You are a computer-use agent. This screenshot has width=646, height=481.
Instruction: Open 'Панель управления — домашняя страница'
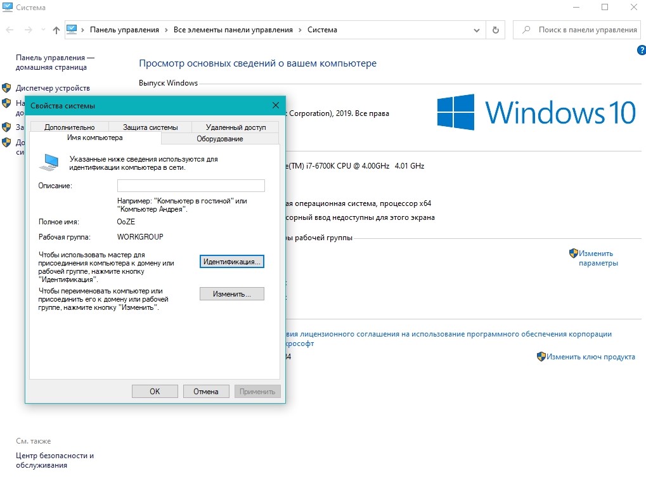[55, 62]
